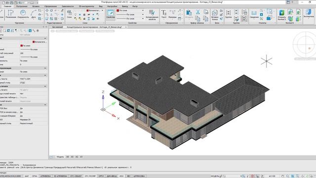Toggle оПРИВЯЗКА (object snap) in status bar
Viewport: 316px width, 178px height.
pos(45,176)
